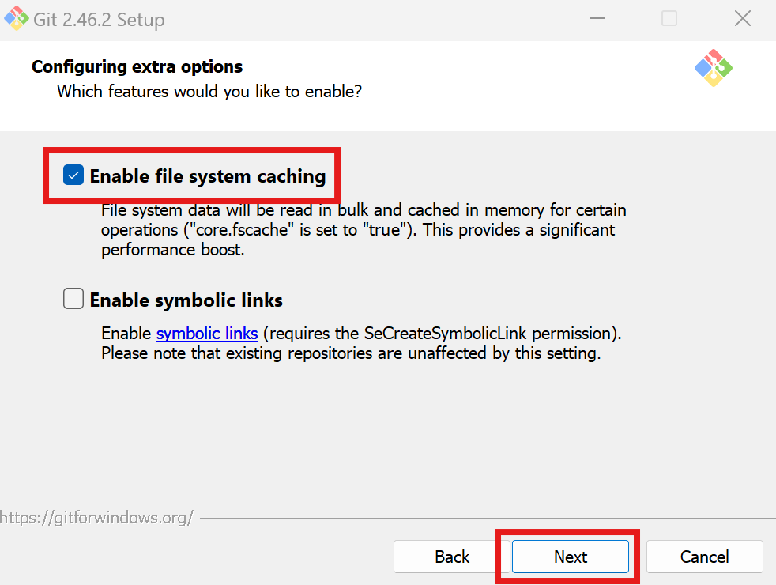Click 'Which features would you like to enable?'

coord(209,92)
